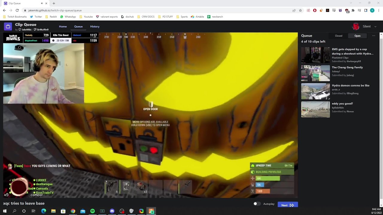Screen dimensions: 383x215
Task: Click 'The Chang Gang Family' title text
Action: click(x=347, y=67)
